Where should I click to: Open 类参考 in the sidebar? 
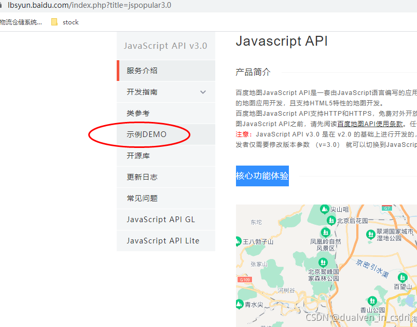[166, 113]
